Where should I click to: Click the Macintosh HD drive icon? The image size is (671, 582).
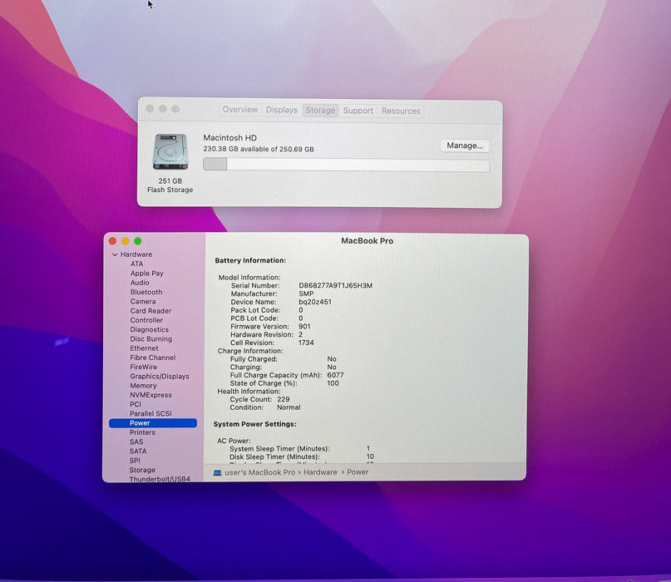pyautogui.click(x=170, y=151)
